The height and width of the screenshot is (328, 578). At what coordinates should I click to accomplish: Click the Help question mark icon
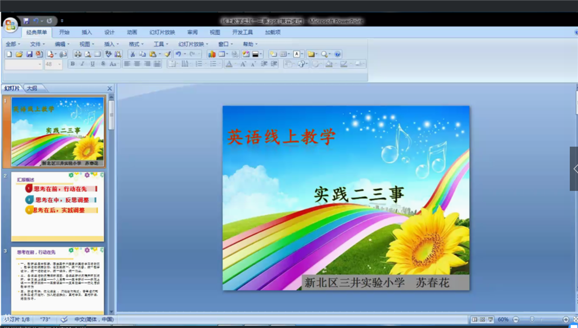[x=338, y=54]
